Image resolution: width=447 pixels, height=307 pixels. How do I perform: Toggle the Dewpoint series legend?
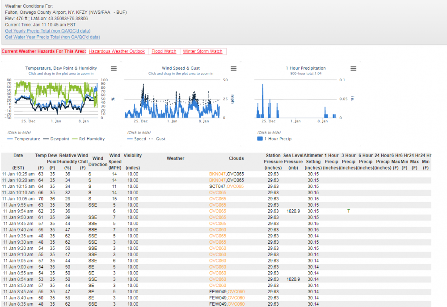coord(56,139)
